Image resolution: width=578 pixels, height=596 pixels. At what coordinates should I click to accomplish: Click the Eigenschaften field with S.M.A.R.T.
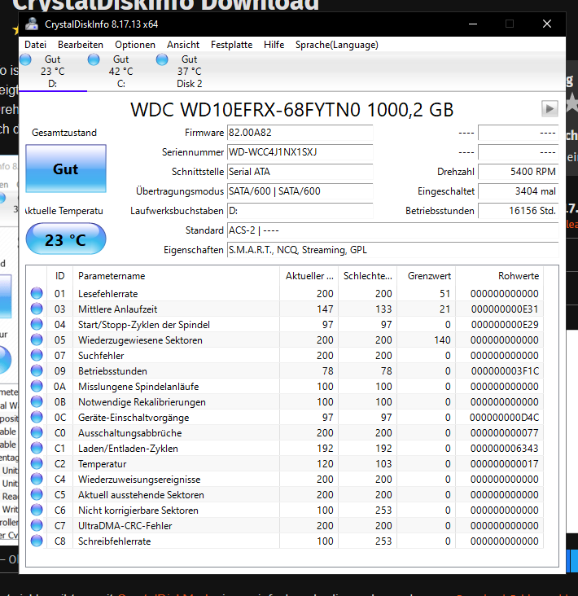pos(393,250)
